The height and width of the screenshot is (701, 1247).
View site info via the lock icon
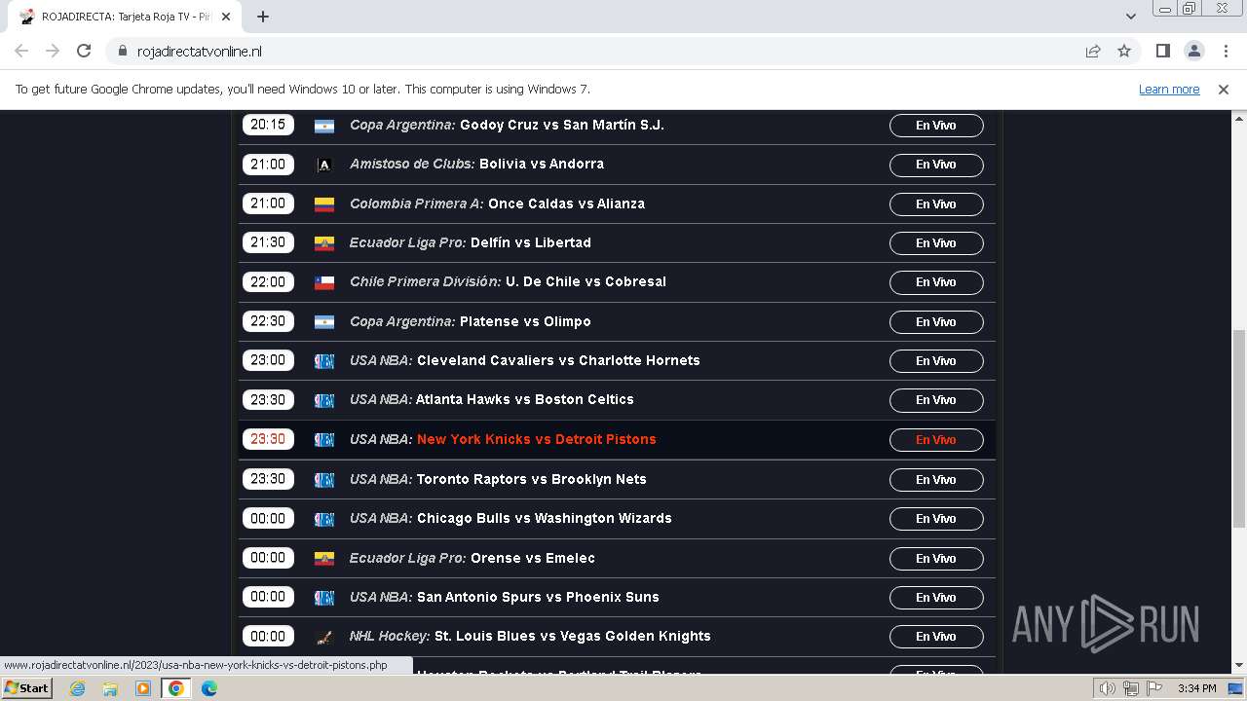coord(123,51)
